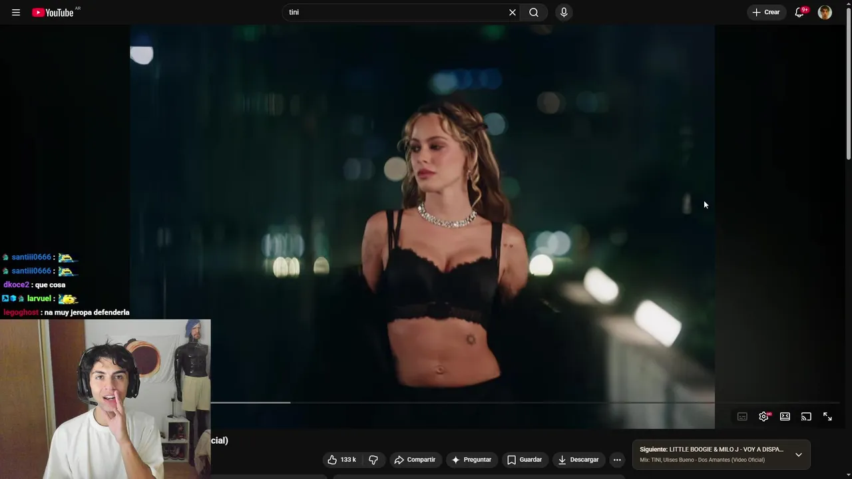Image resolution: width=852 pixels, height=479 pixels.
Task: Exit fullscreen with arrows icon
Action: click(827, 416)
